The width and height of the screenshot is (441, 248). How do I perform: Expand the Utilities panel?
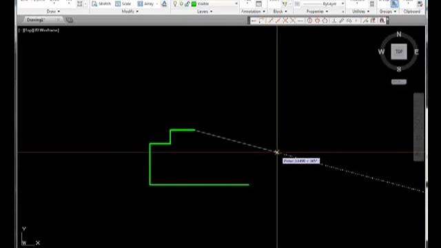(361, 12)
